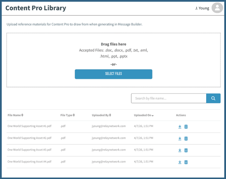Sort the table by File Type
226x179 pixels.
click(68, 115)
